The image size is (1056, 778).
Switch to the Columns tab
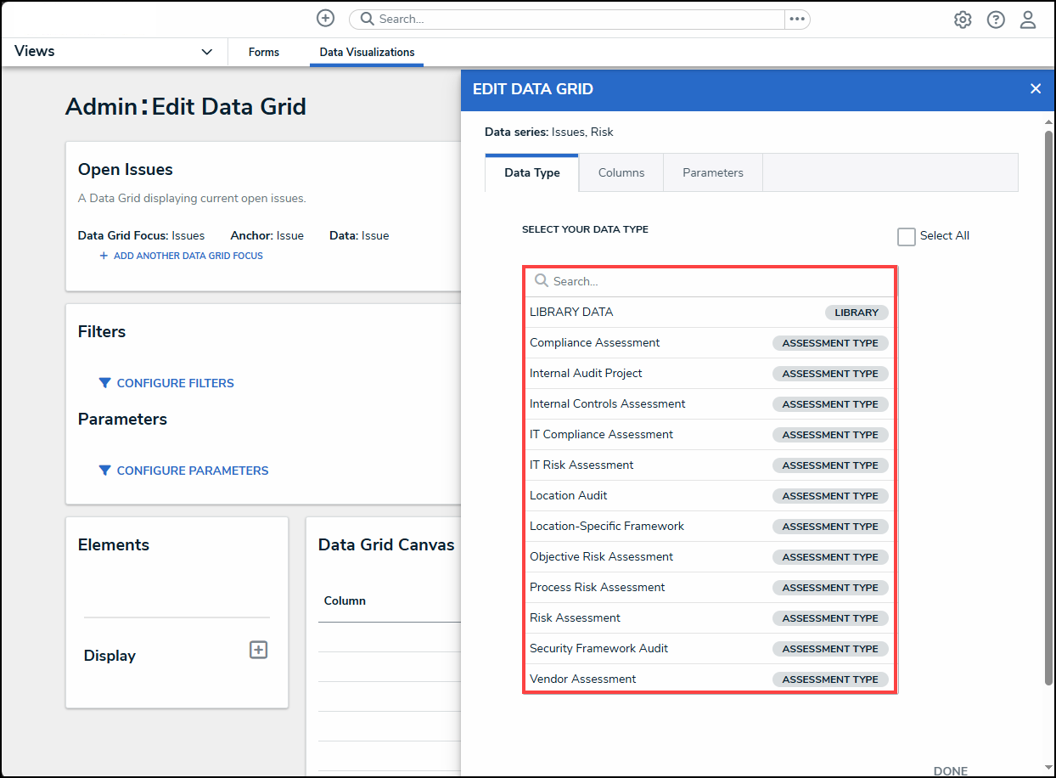point(621,172)
